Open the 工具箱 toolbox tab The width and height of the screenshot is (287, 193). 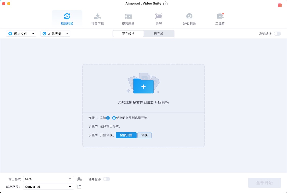click(x=220, y=19)
